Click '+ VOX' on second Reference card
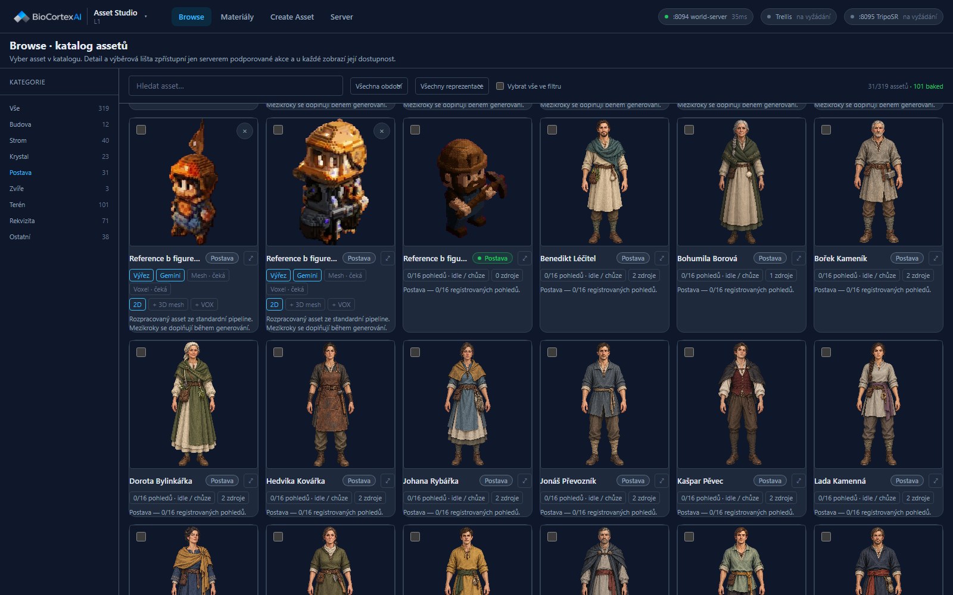 (x=341, y=305)
